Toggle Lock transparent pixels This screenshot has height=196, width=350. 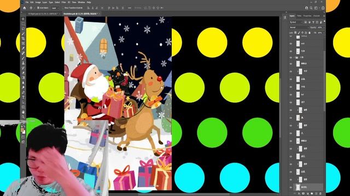(295, 33)
